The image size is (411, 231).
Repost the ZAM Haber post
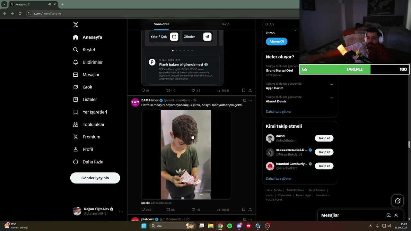tap(168, 210)
